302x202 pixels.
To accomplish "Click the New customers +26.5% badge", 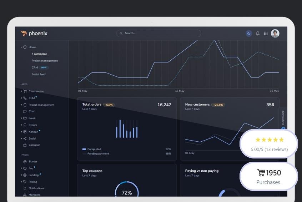I will click(218, 105).
